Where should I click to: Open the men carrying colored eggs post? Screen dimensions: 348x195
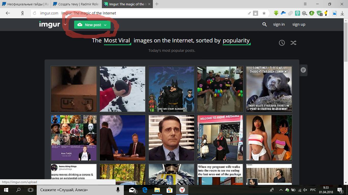(x=220, y=89)
